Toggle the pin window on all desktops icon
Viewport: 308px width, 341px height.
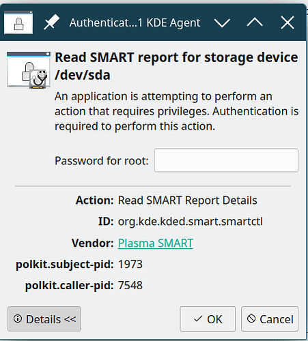point(52,23)
